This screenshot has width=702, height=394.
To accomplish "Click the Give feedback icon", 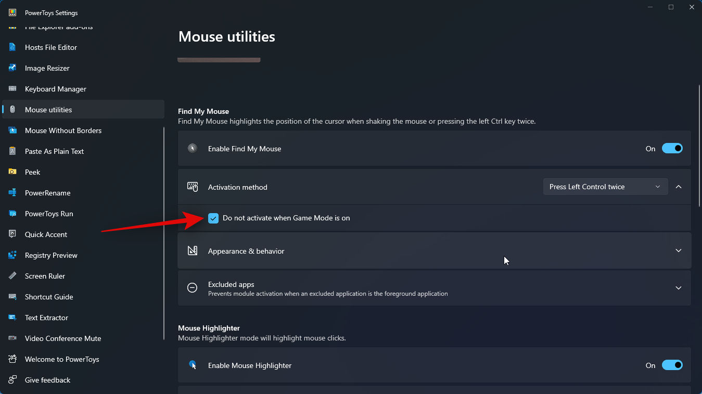I will [12, 380].
